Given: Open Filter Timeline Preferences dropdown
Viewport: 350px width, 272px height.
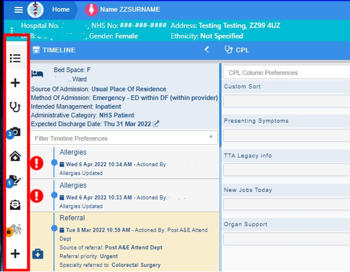Looking at the screenshot, I should (x=124, y=138).
